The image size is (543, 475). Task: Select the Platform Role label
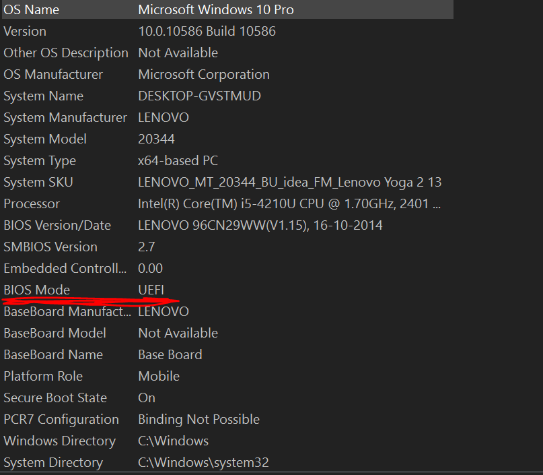pyautogui.click(x=43, y=376)
